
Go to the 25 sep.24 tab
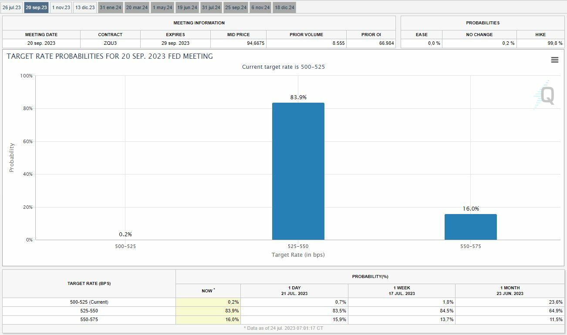(236, 7)
